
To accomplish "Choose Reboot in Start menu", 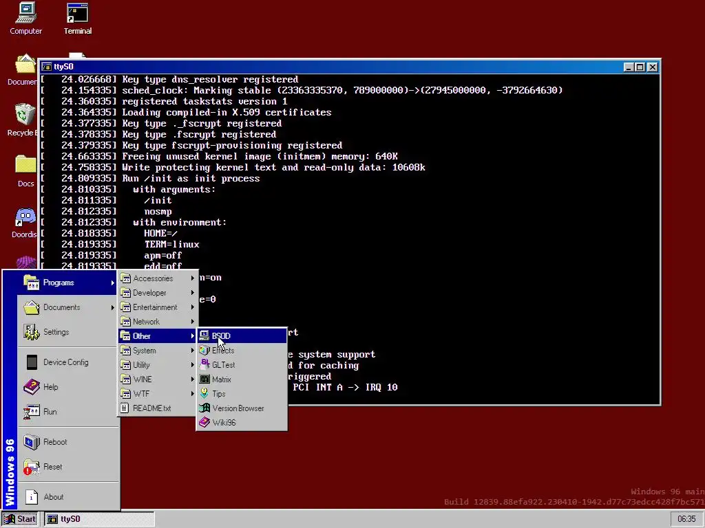I will tap(67, 442).
